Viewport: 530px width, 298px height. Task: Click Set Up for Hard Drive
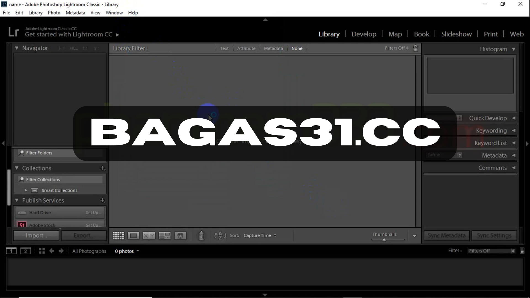pos(93,212)
